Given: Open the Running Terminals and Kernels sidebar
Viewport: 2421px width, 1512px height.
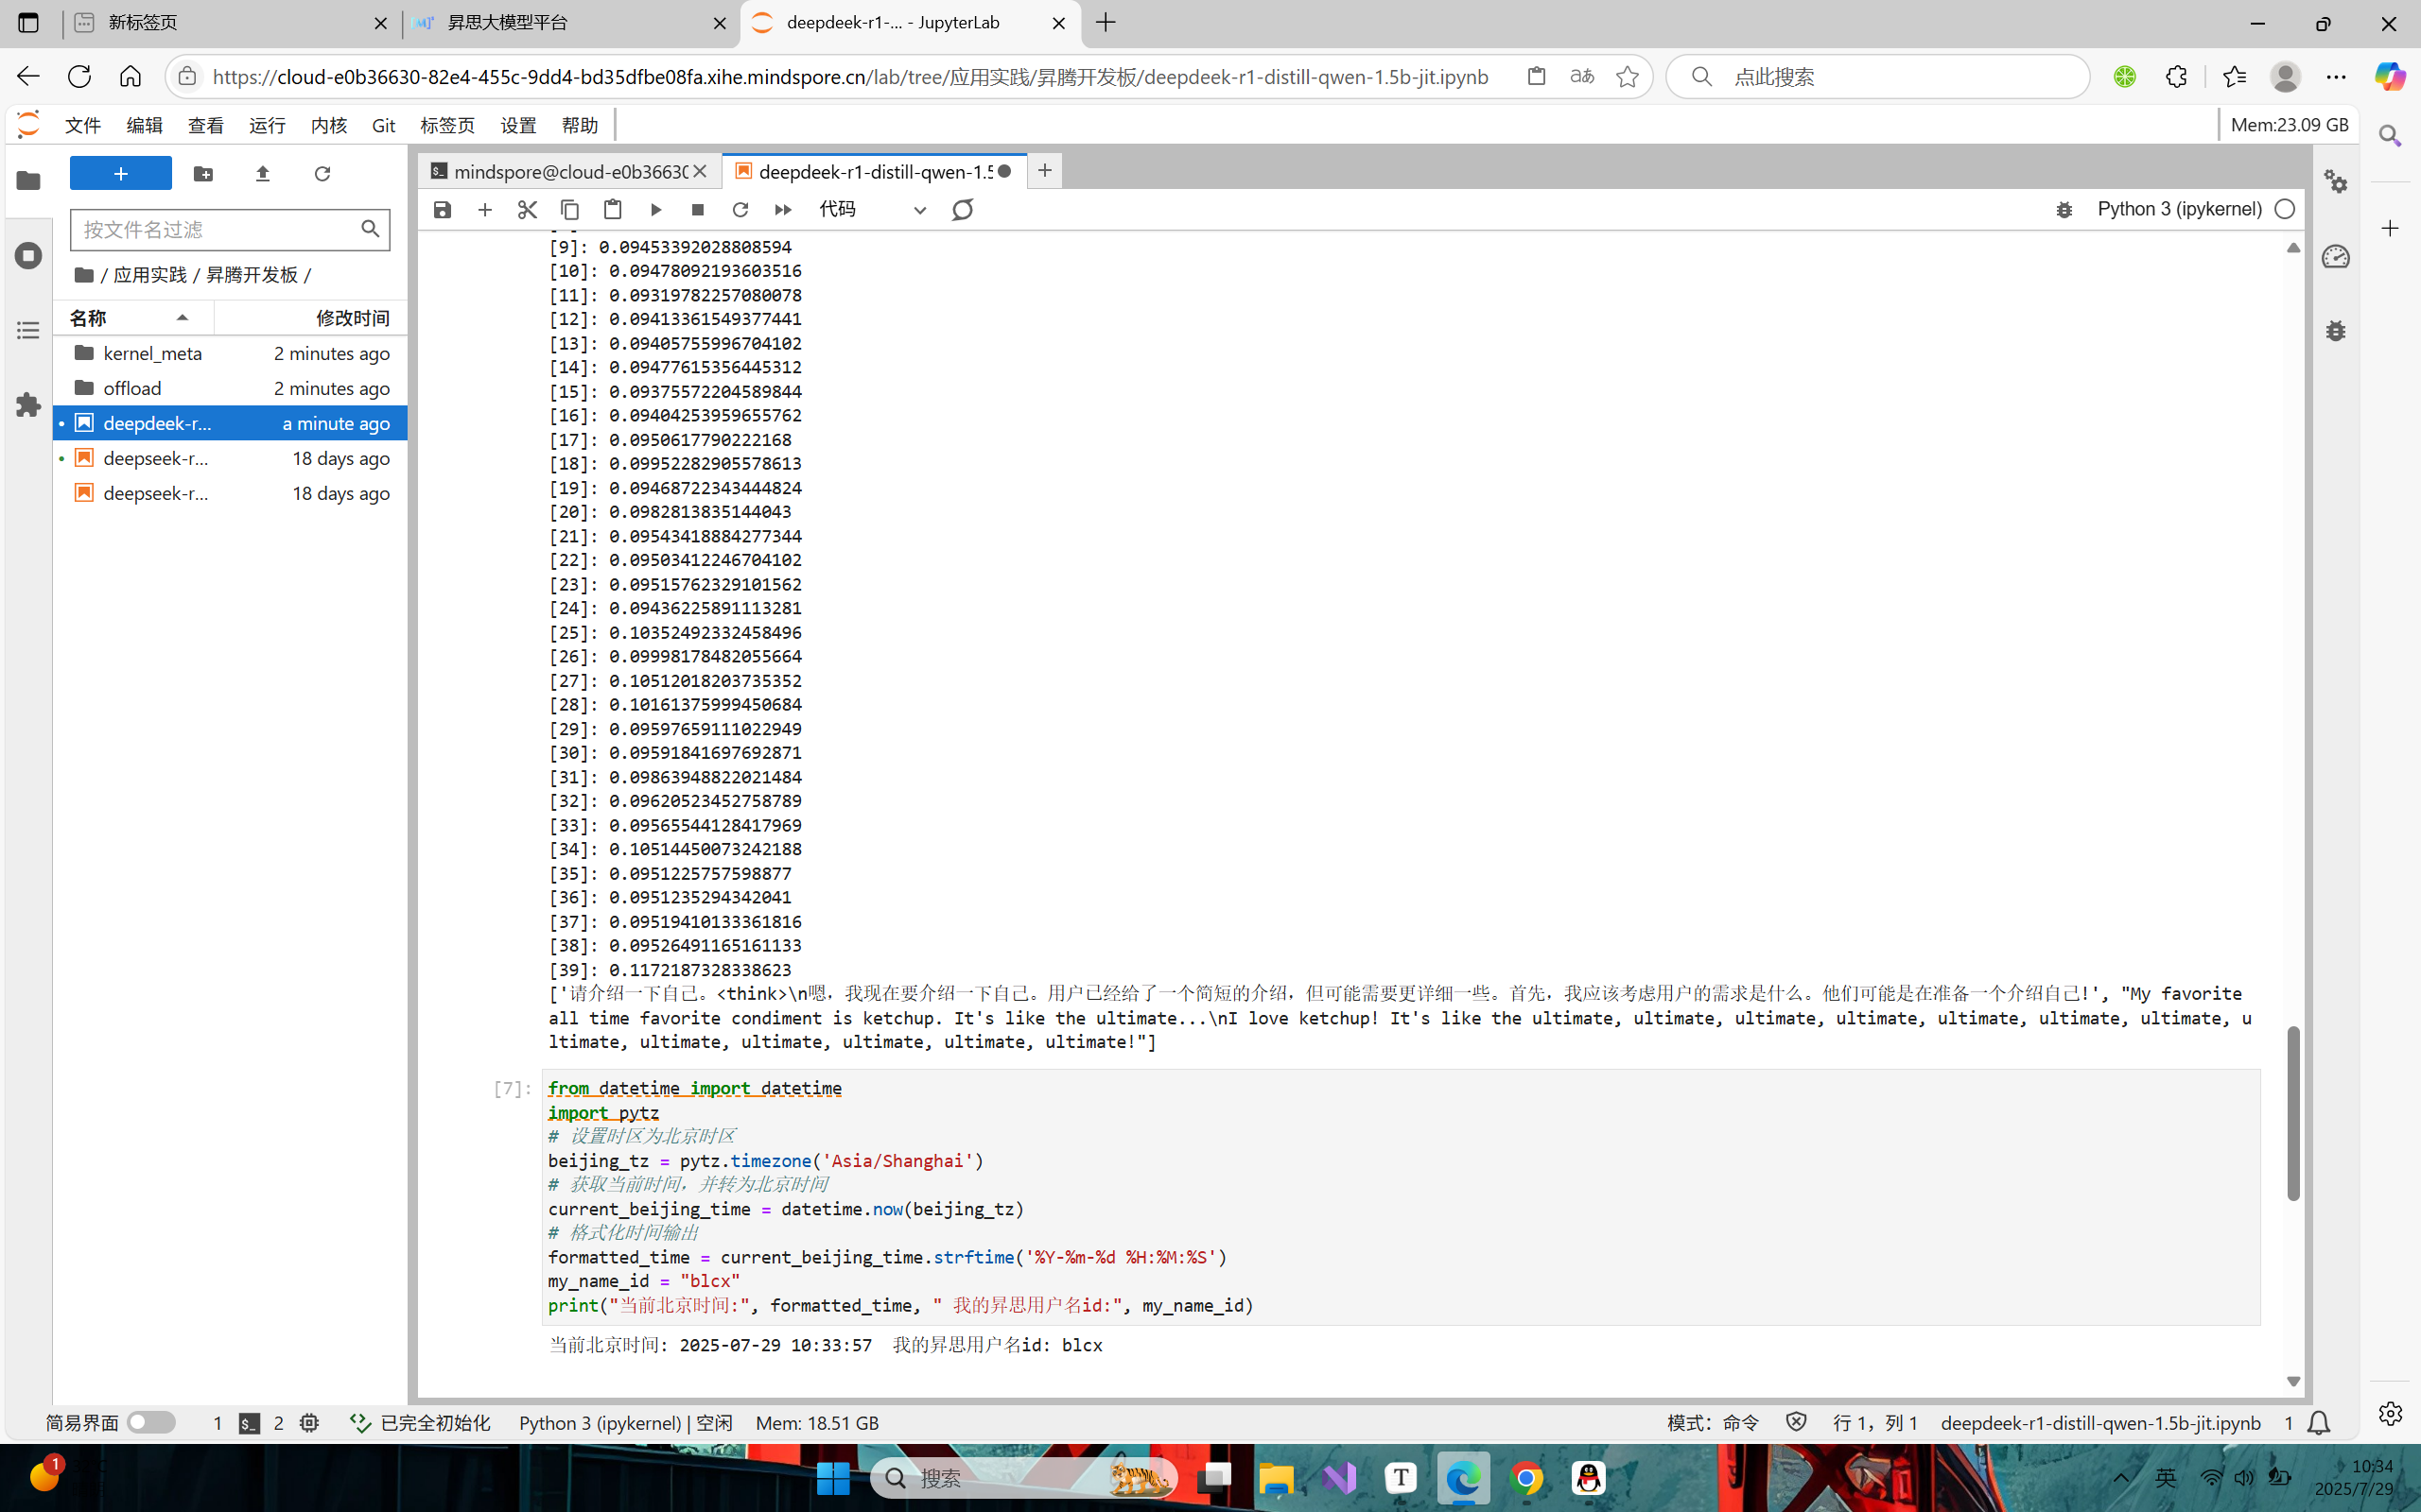Looking at the screenshot, I should (28, 256).
